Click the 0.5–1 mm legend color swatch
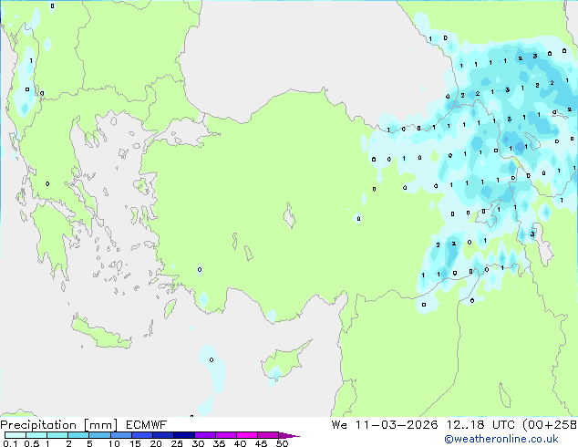 (36, 435)
